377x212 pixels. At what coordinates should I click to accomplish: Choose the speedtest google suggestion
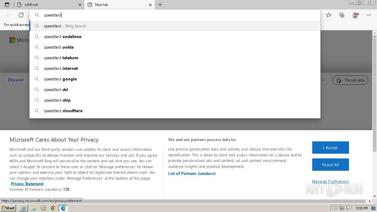pyautogui.click(x=175, y=79)
